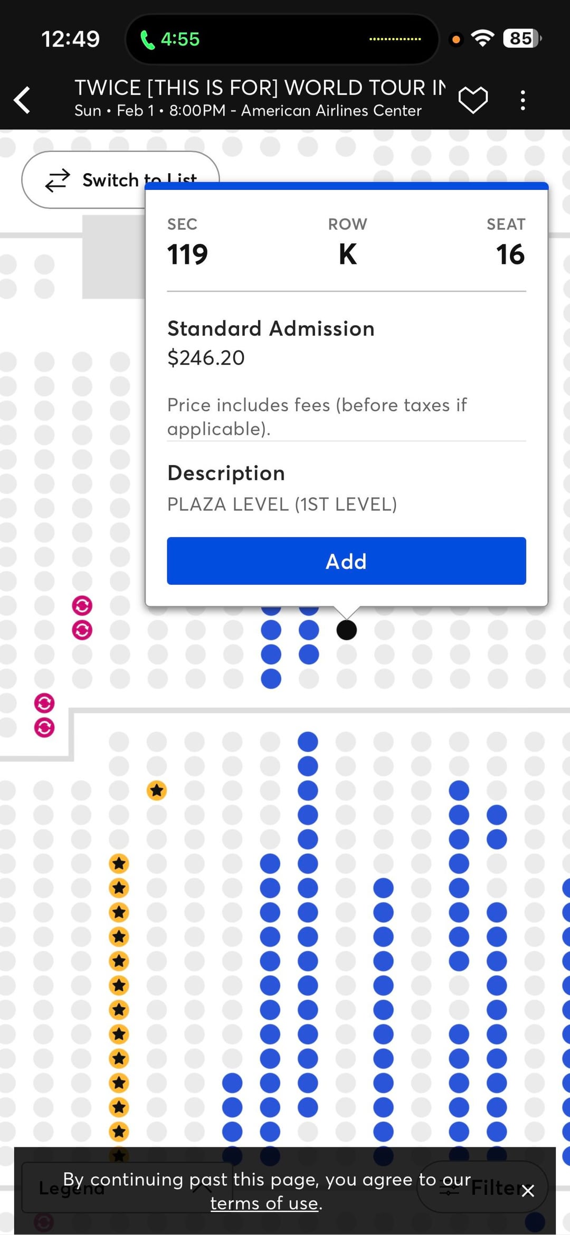Favorite the event with the heart icon

472,100
